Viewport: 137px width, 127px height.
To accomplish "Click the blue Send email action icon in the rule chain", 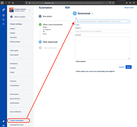I will point(40,42).
